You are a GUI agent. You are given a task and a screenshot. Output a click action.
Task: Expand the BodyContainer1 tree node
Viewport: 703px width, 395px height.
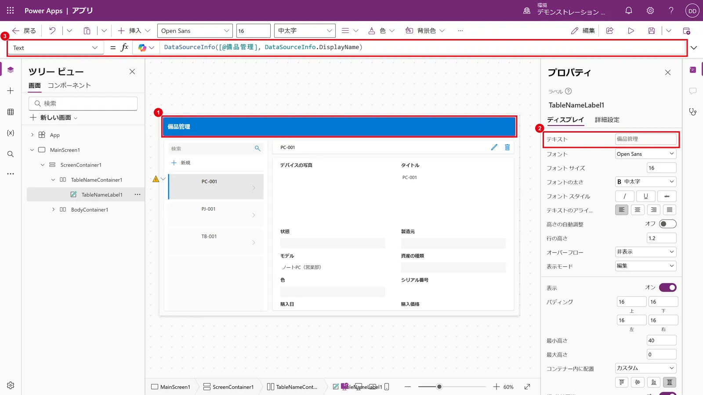54,209
